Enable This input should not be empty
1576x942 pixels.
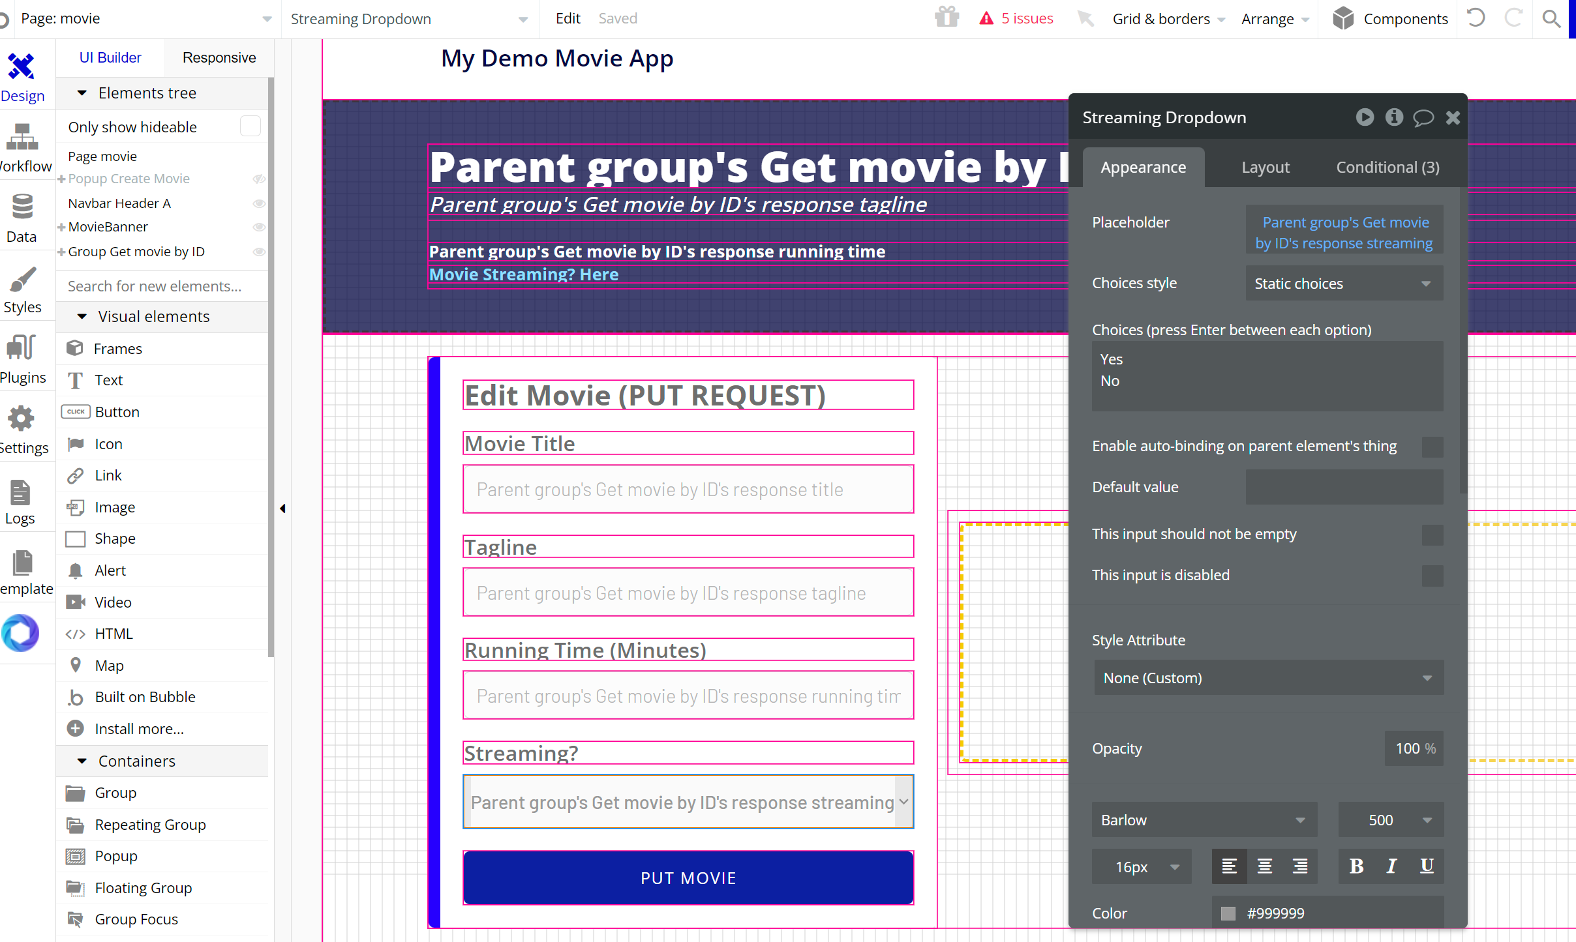1432,535
